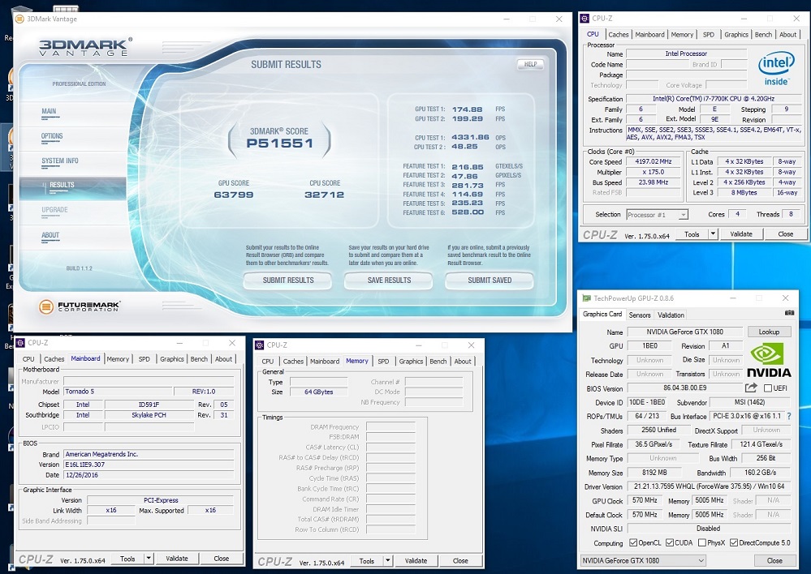
Task: Open the NVIDIA GeForce GTX 1080 GPU dropdown
Action: tap(701, 560)
